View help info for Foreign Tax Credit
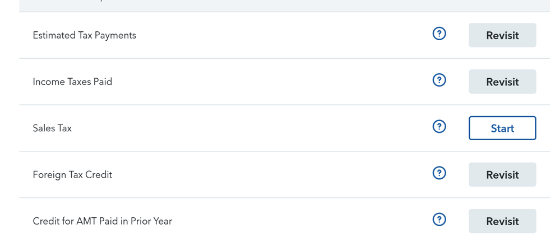 pyautogui.click(x=439, y=173)
